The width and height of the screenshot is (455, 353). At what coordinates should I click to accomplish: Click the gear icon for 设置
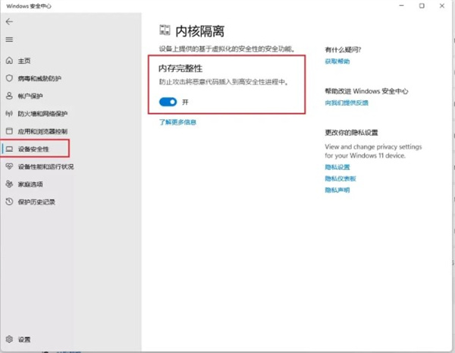(9, 339)
